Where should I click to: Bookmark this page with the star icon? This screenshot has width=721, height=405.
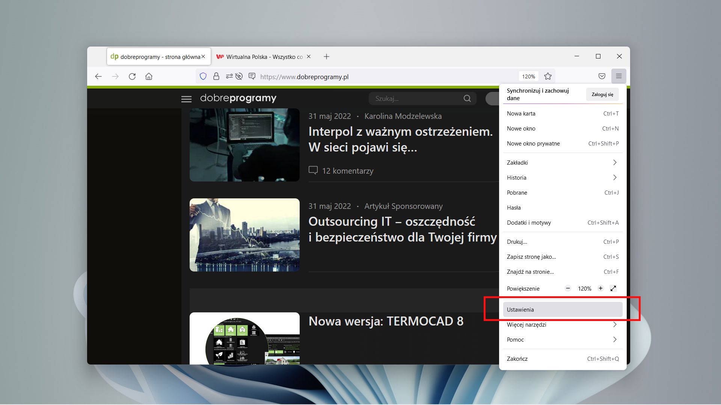548,76
